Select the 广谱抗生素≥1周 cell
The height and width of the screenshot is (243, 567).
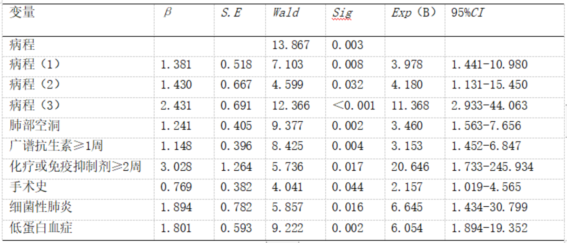point(56,146)
